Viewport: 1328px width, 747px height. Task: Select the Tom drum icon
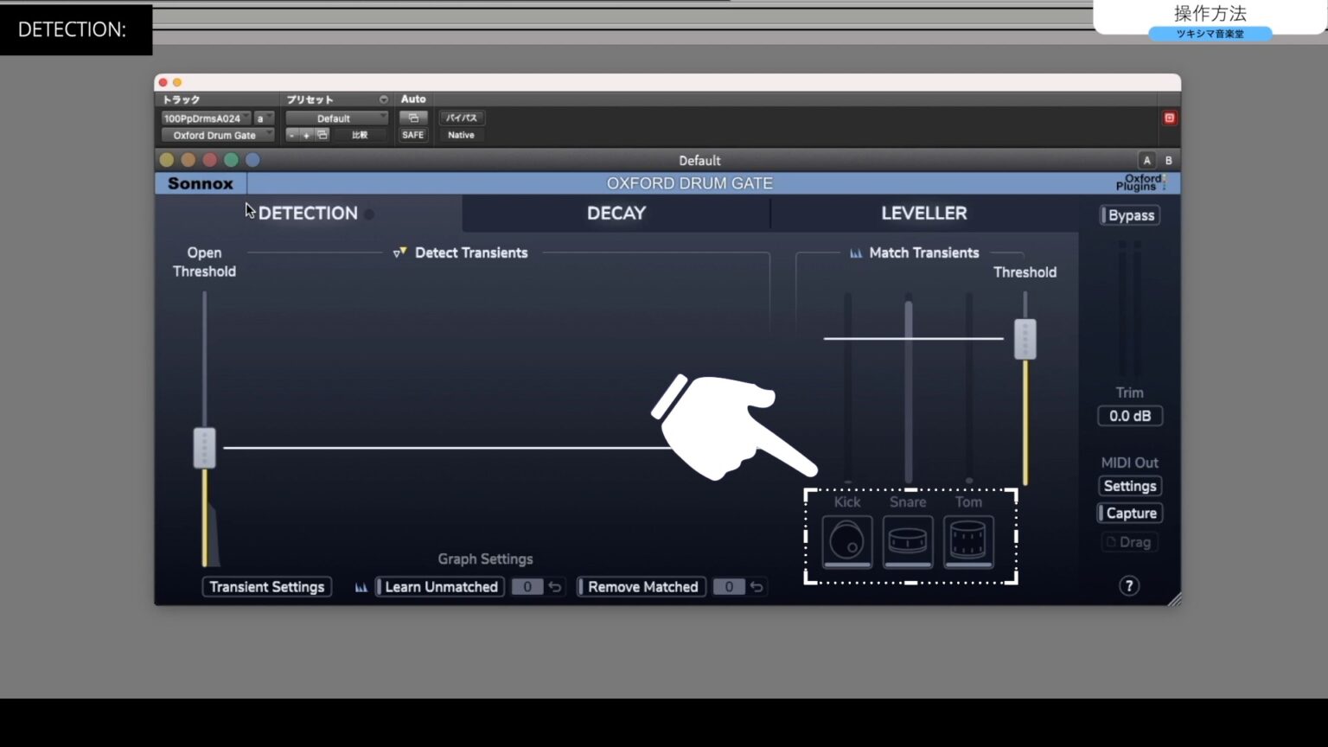[967, 543]
